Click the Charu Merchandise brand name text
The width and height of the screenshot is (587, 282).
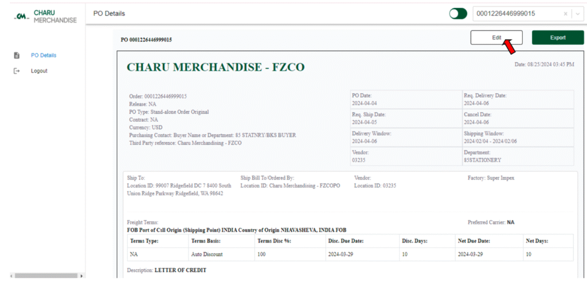tap(55, 17)
